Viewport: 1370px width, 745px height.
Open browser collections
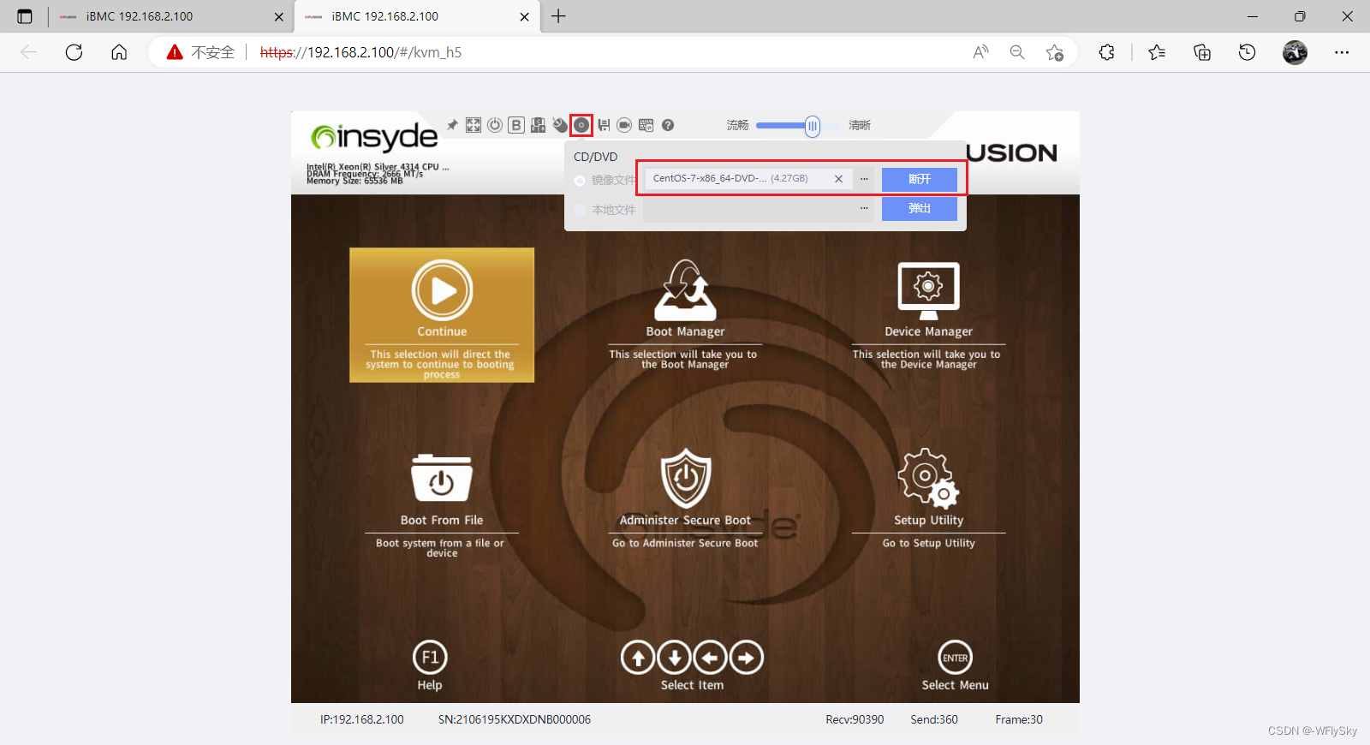point(1202,52)
